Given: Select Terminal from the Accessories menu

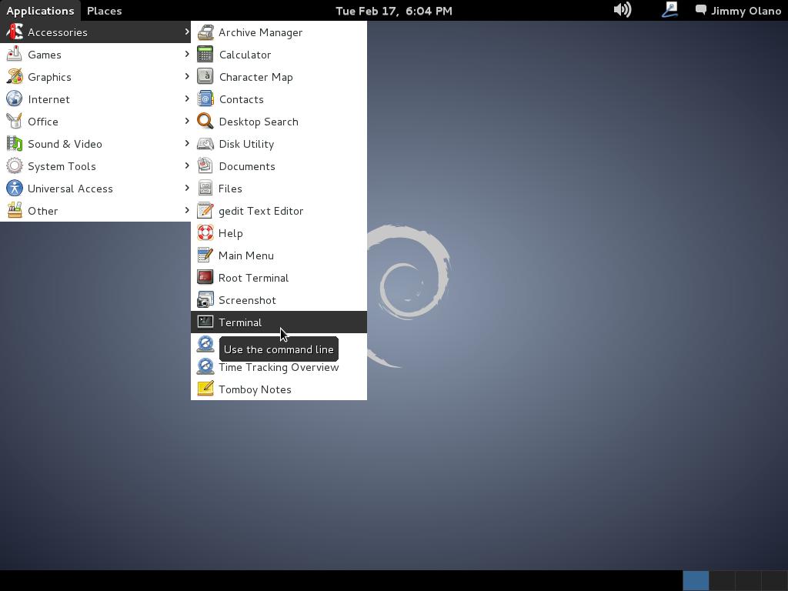Looking at the screenshot, I should tap(240, 322).
